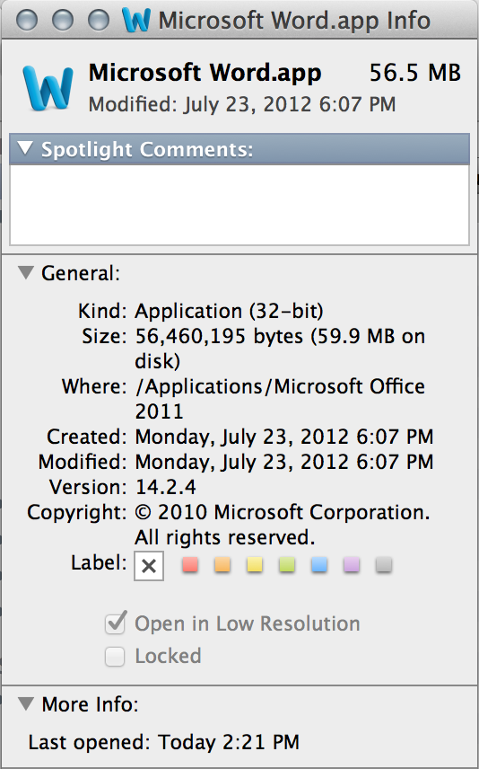The height and width of the screenshot is (769, 479).
Task: Apply the yellow label color
Action: [x=255, y=565]
